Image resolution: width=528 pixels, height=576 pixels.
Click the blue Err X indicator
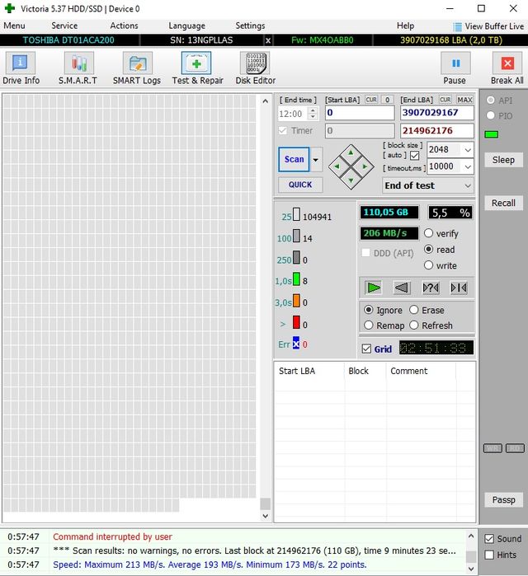click(296, 343)
